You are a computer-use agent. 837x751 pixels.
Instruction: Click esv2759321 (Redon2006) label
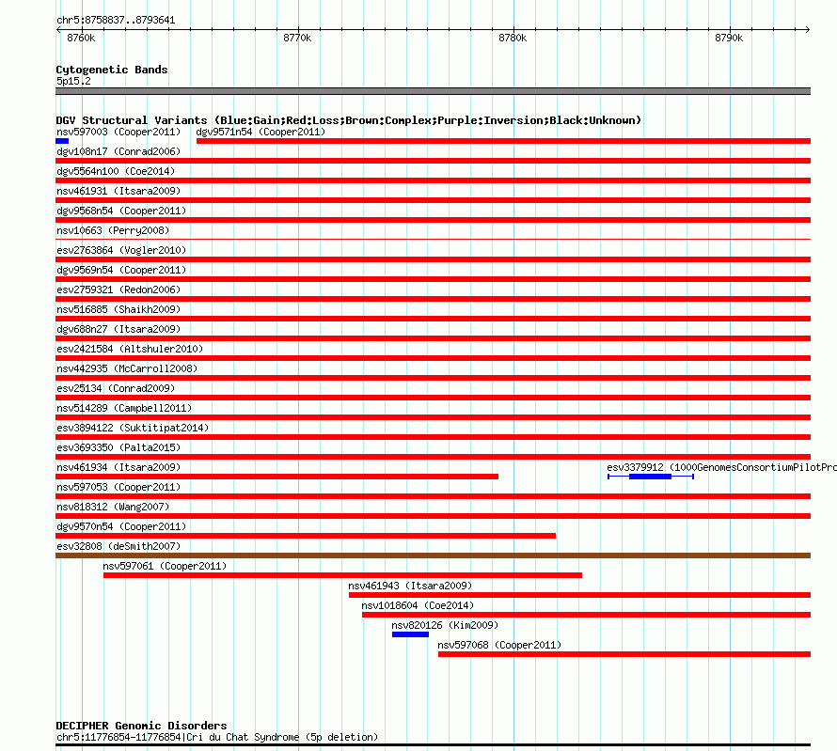(x=118, y=289)
